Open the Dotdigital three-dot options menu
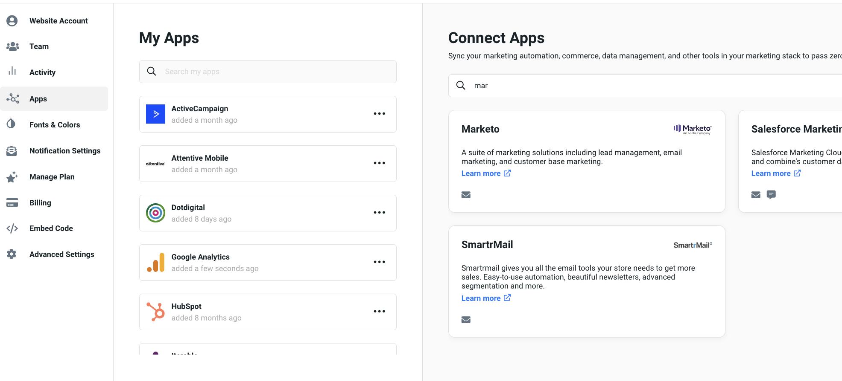The height and width of the screenshot is (381, 842). pyautogui.click(x=379, y=213)
